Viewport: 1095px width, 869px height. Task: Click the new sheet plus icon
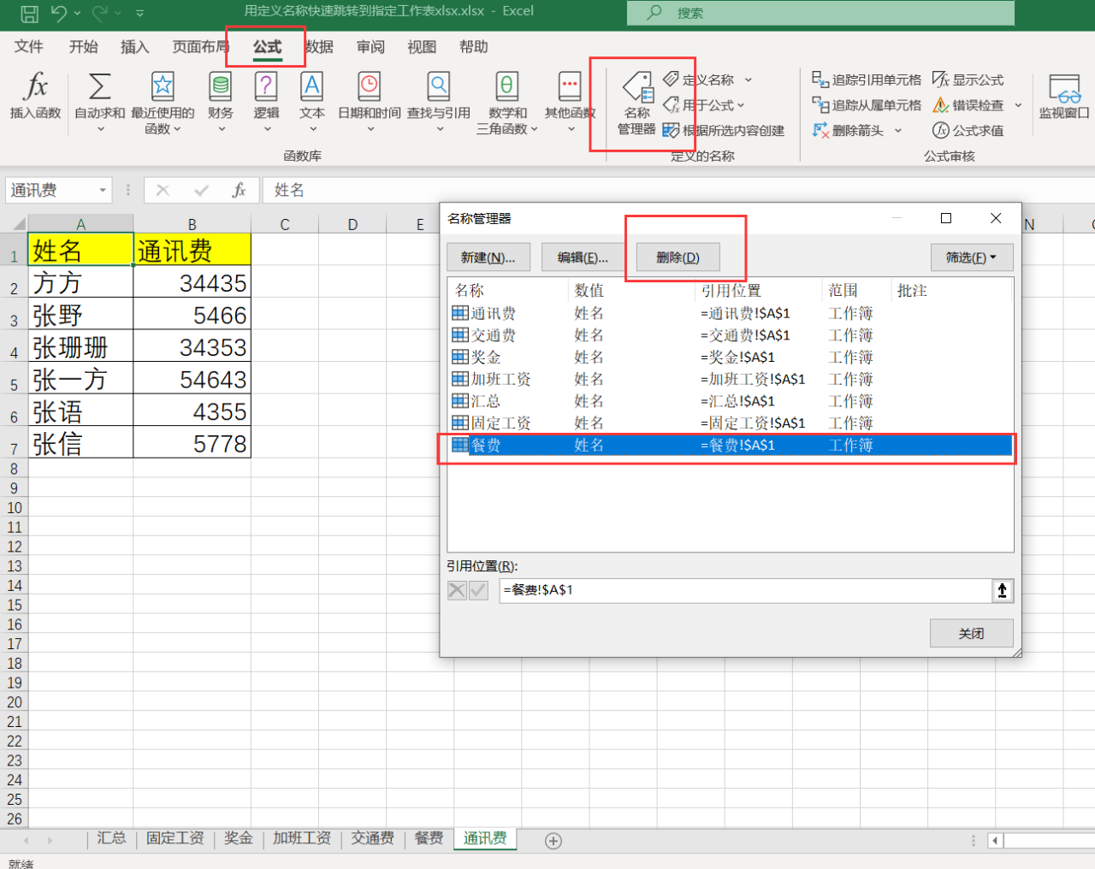tap(553, 841)
